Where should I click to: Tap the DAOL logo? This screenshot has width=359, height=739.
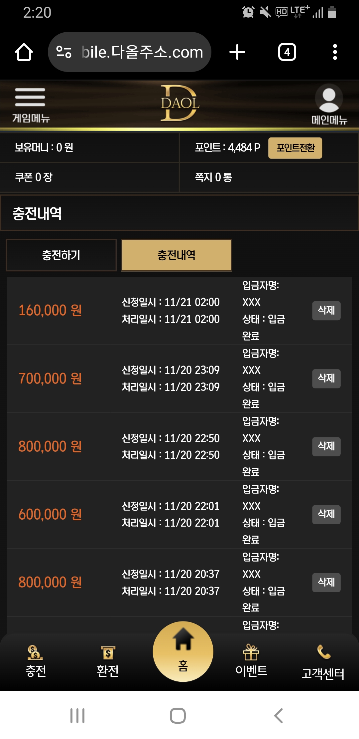[179, 103]
